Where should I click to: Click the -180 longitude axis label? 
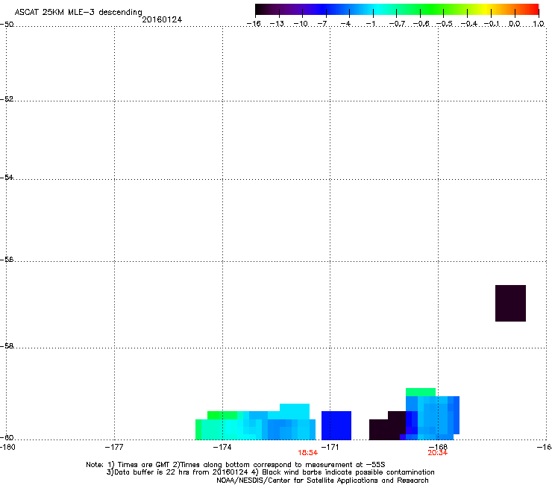click(7, 447)
